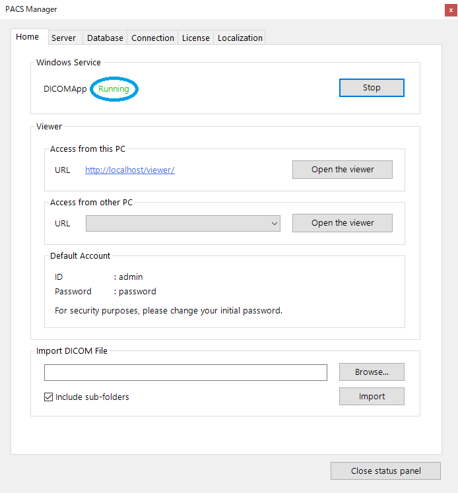The width and height of the screenshot is (458, 493).
Task: Click the DICOMApp service name label
Action: tap(65, 89)
